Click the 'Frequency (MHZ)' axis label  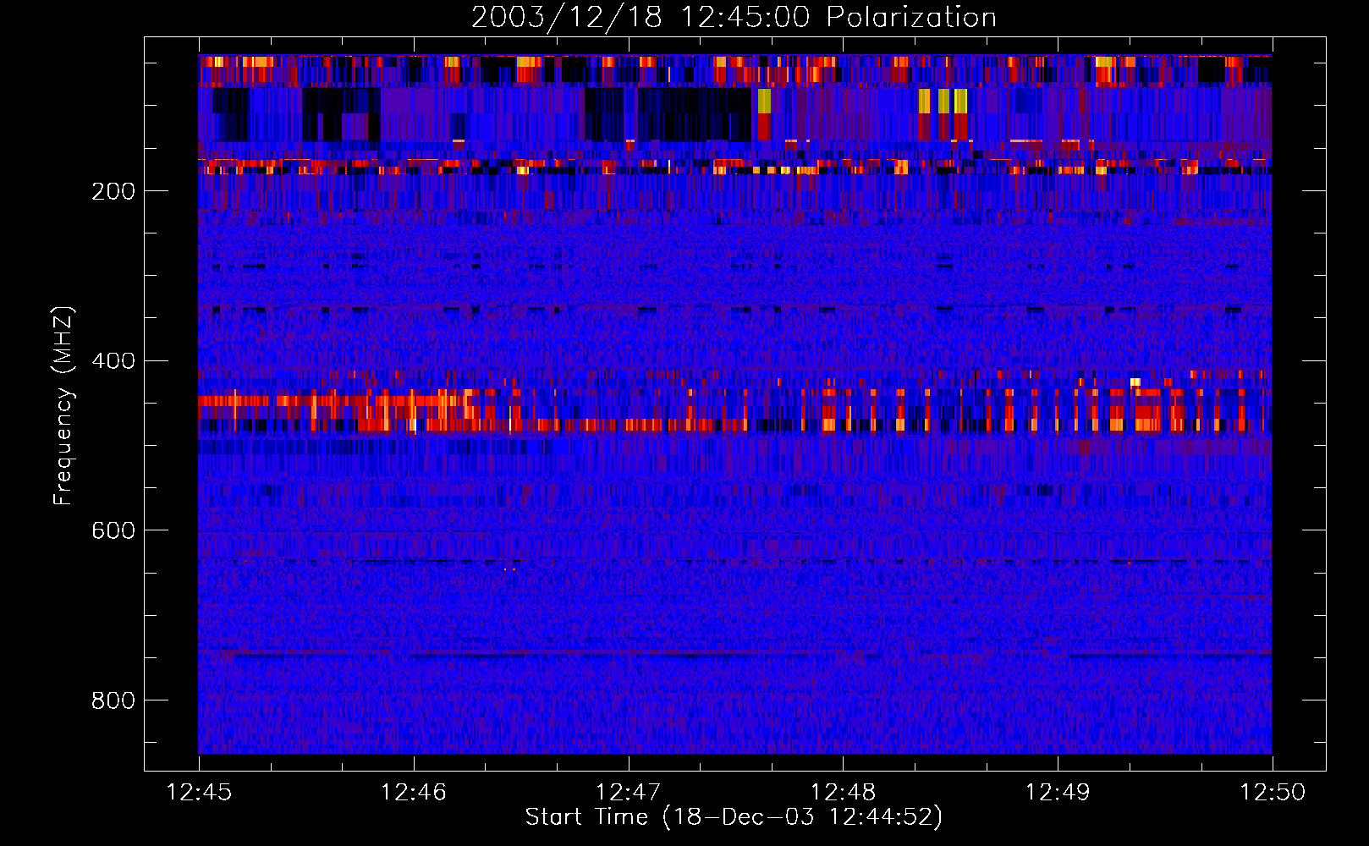point(63,405)
